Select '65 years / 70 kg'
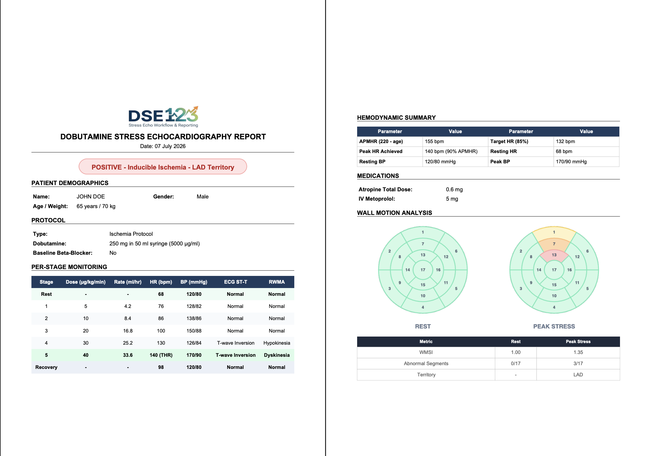 tap(96, 206)
